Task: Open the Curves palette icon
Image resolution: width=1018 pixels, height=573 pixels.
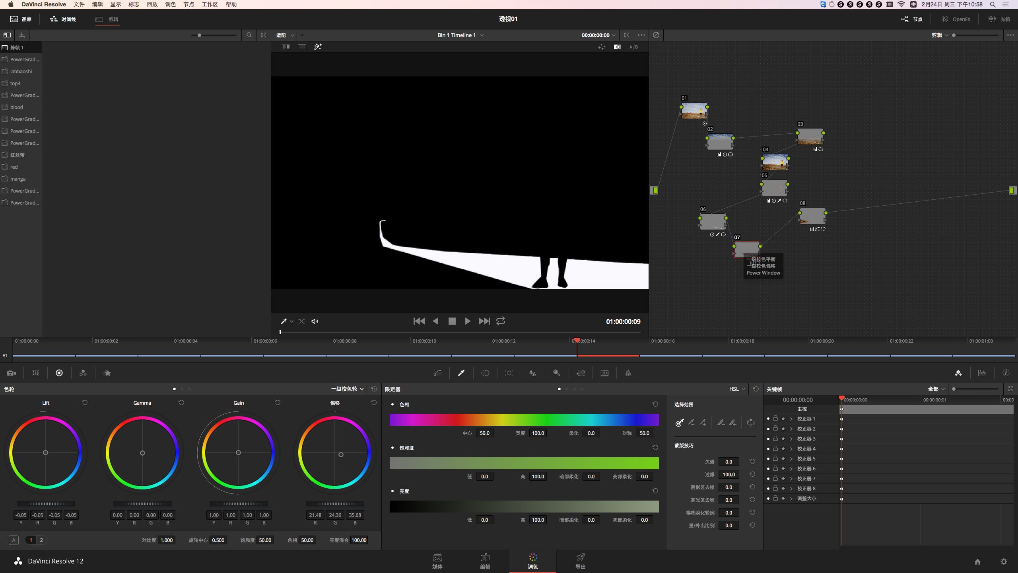Action: click(437, 373)
